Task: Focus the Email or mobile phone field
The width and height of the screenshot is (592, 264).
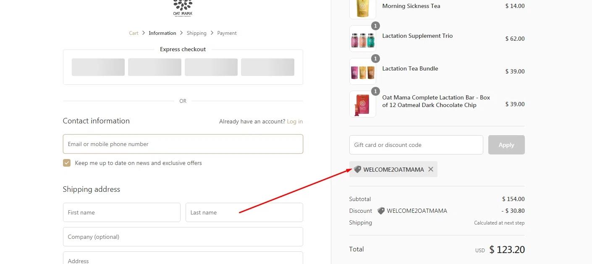Action: click(x=183, y=144)
